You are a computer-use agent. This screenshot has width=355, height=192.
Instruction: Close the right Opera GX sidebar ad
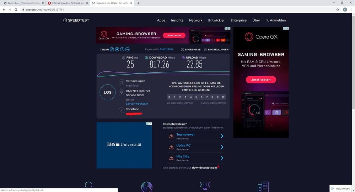(x=287, y=28)
